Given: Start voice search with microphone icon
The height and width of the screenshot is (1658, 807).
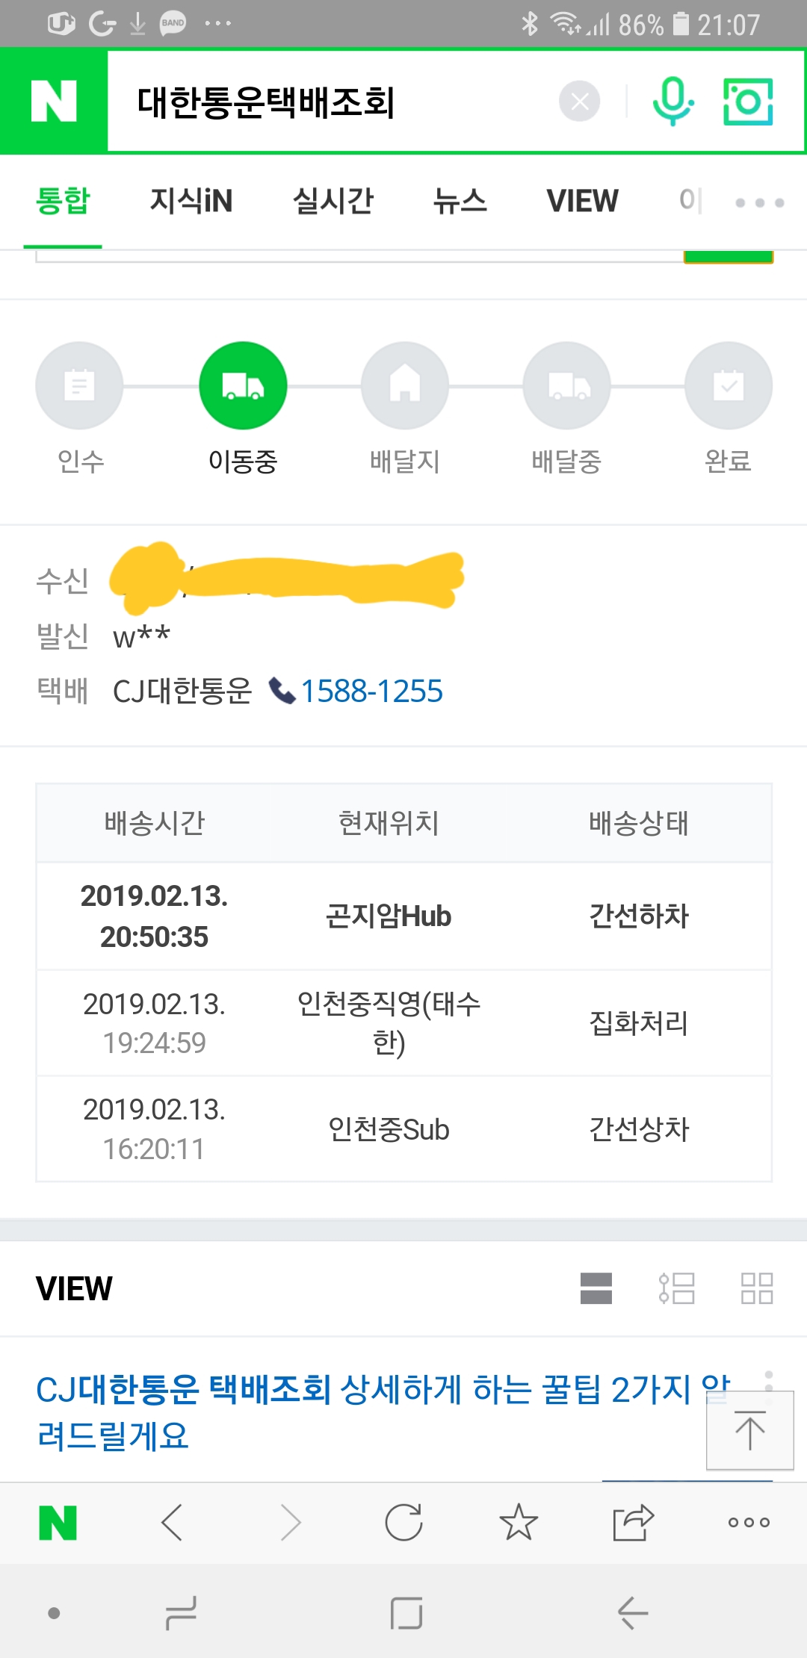Looking at the screenshot, I should (x=672, y=102).
